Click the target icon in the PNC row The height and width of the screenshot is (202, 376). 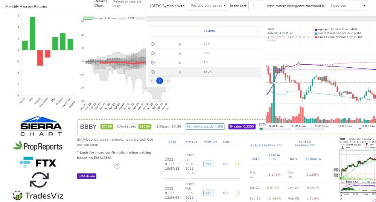153,53
